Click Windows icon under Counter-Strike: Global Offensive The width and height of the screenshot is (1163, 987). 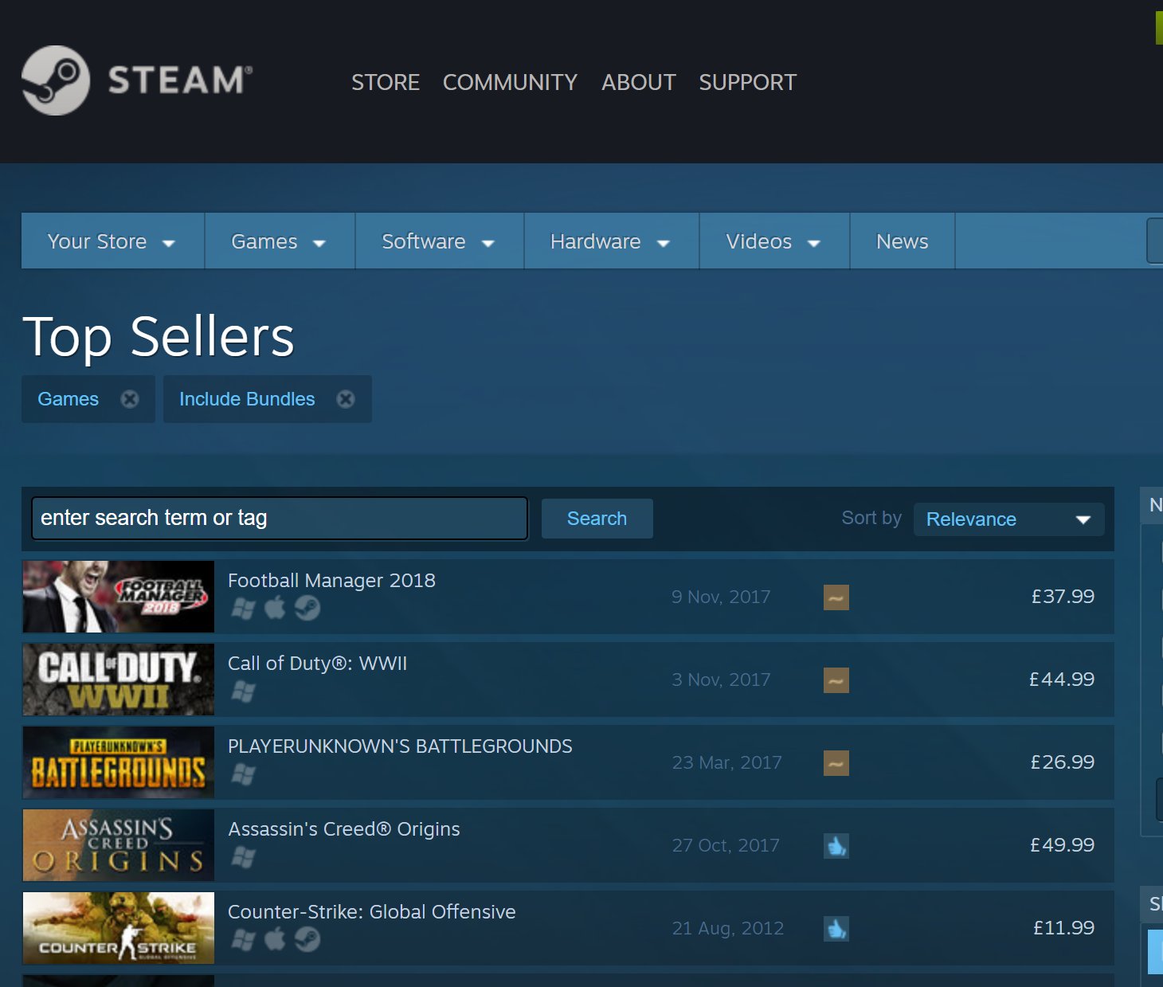click(243, 940)
